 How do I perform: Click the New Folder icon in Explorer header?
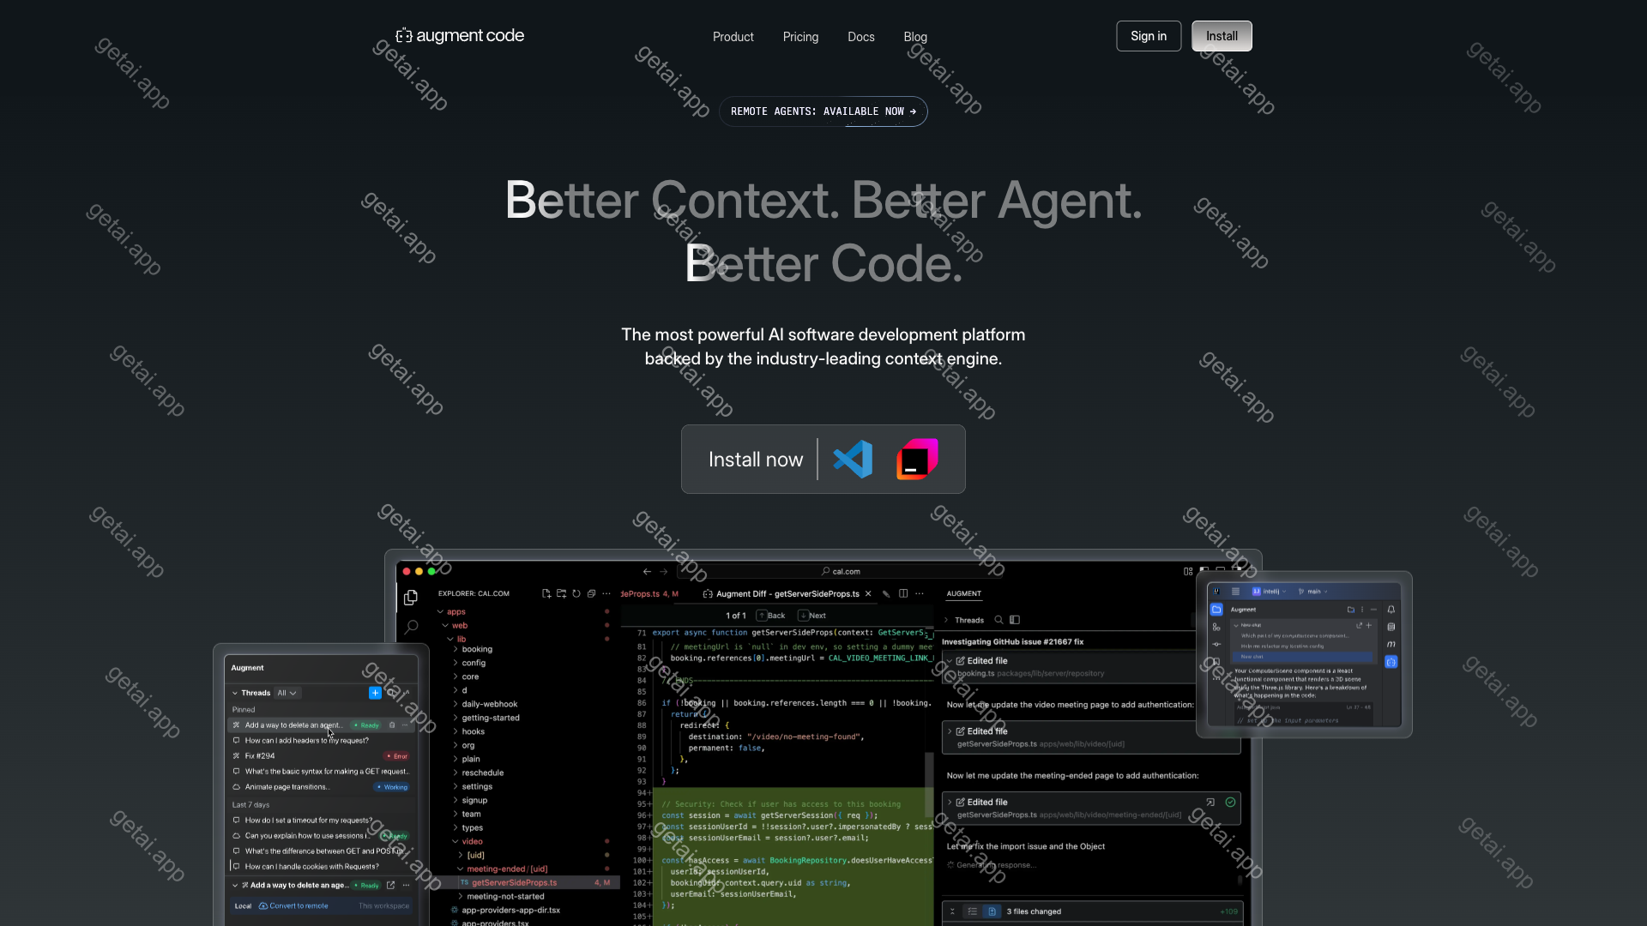tap(561, 593)
